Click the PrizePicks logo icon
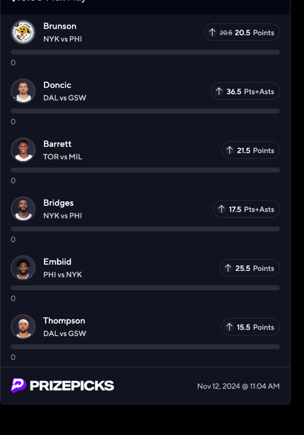Screen dimensions: 304x435 point(18,385)
